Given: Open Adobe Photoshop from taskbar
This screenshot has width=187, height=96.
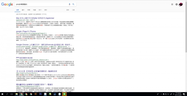Looking at the screenshot, I should (x=41, y=94).
